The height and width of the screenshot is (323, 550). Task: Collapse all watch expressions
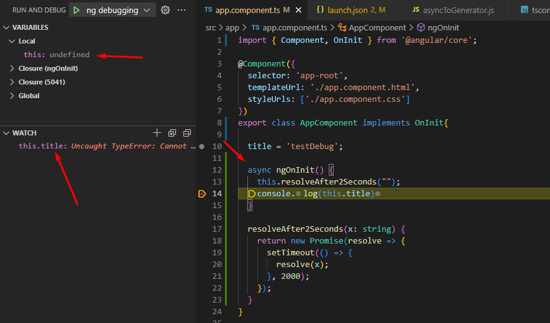tap(186, 133)
